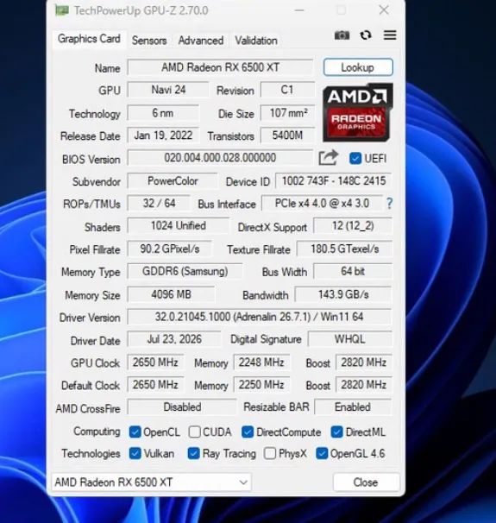The width and height of the screenshot is (496, 523).
Task: Click the Name field AMD Radeon RX 6500 XT
Action: pos(220,67)
